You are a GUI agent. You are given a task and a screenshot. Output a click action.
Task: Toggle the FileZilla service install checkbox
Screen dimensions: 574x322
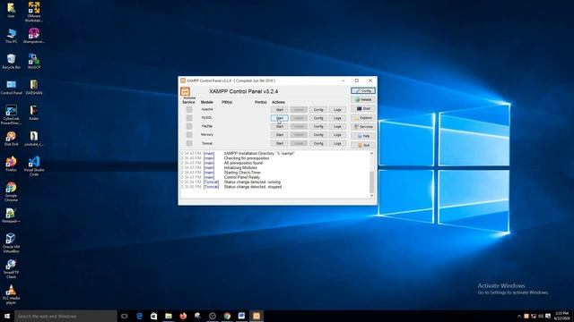click(189, 126)
